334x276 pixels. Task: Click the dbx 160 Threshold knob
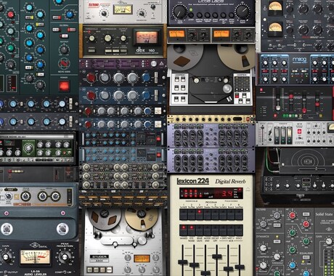pyautogui.click(x=91, y=38)
